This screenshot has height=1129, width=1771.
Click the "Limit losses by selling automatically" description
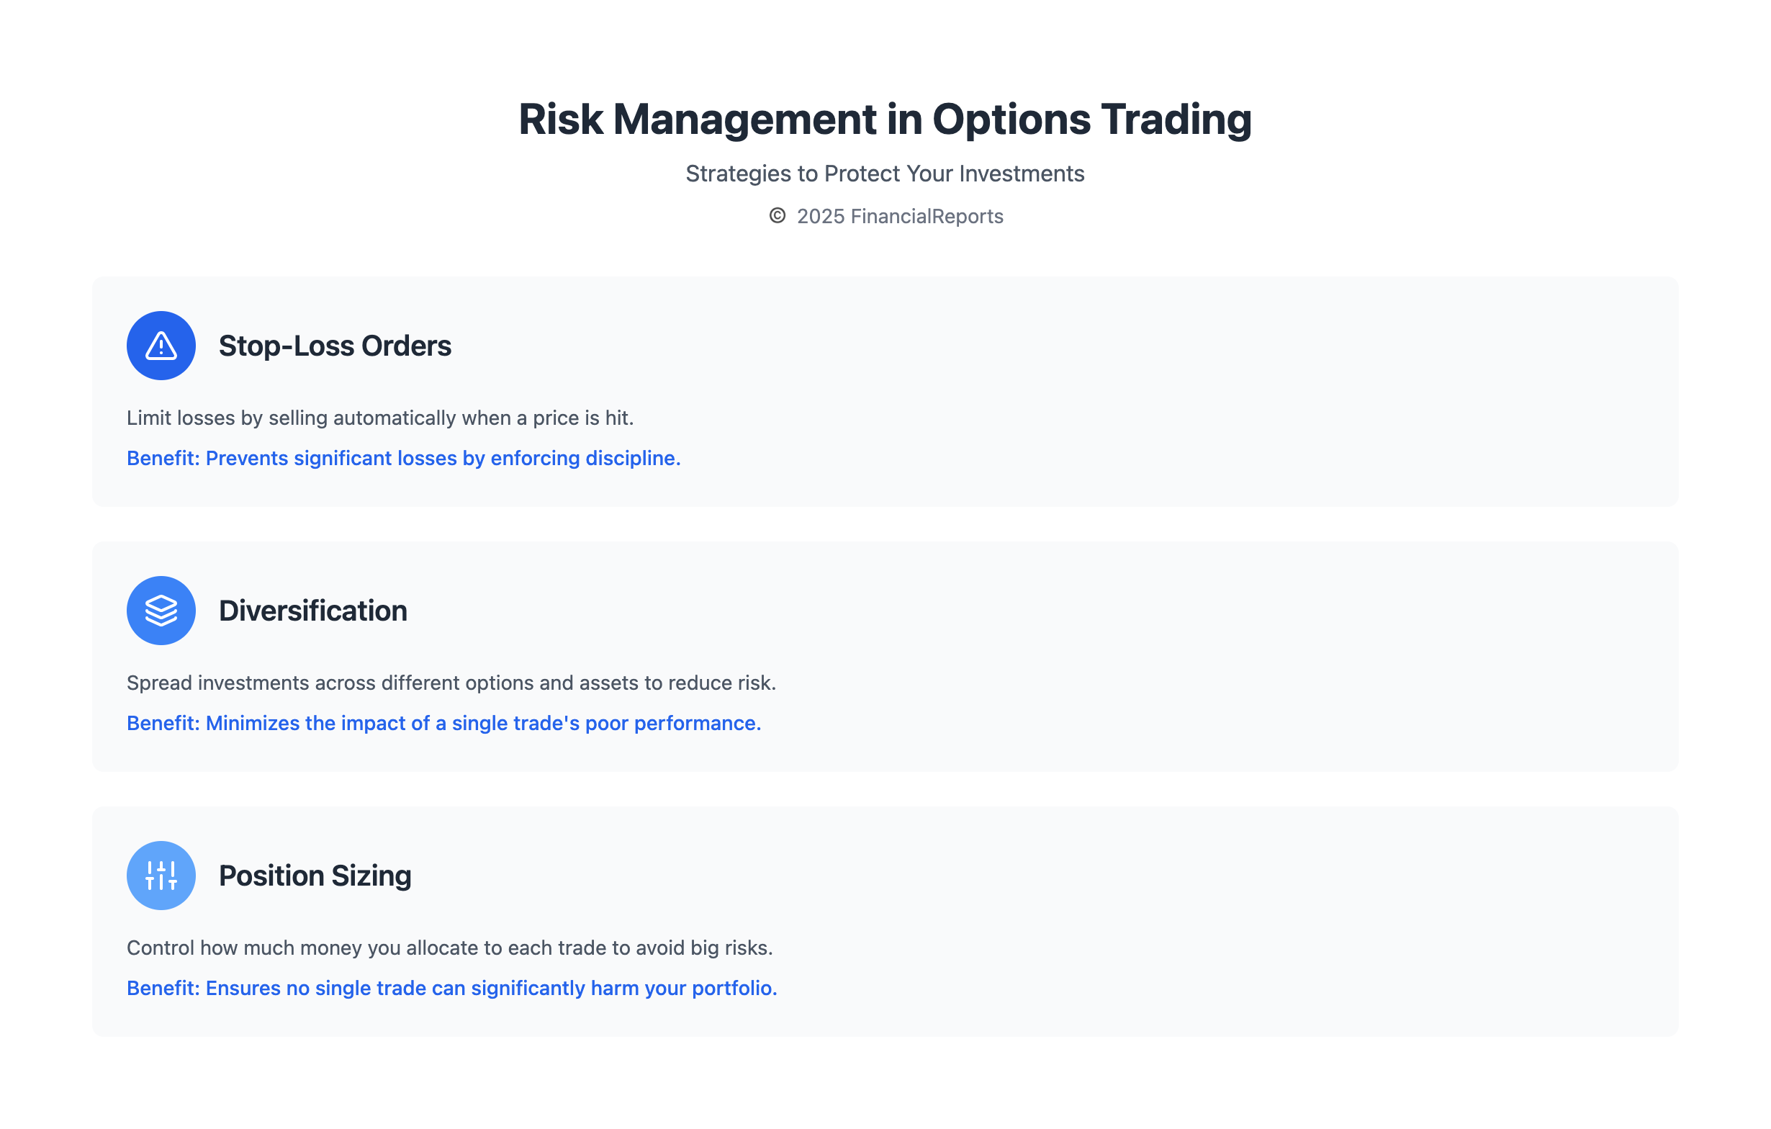(379, 418)
